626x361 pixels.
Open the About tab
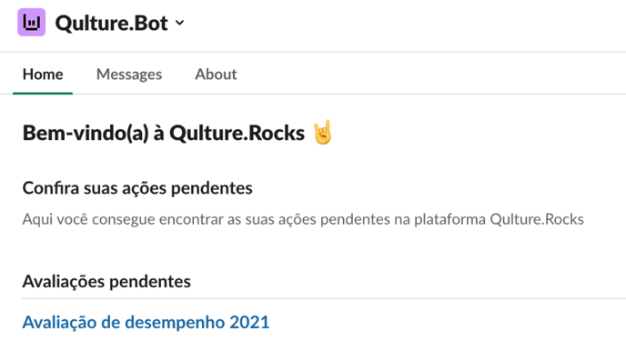(216, 75)
